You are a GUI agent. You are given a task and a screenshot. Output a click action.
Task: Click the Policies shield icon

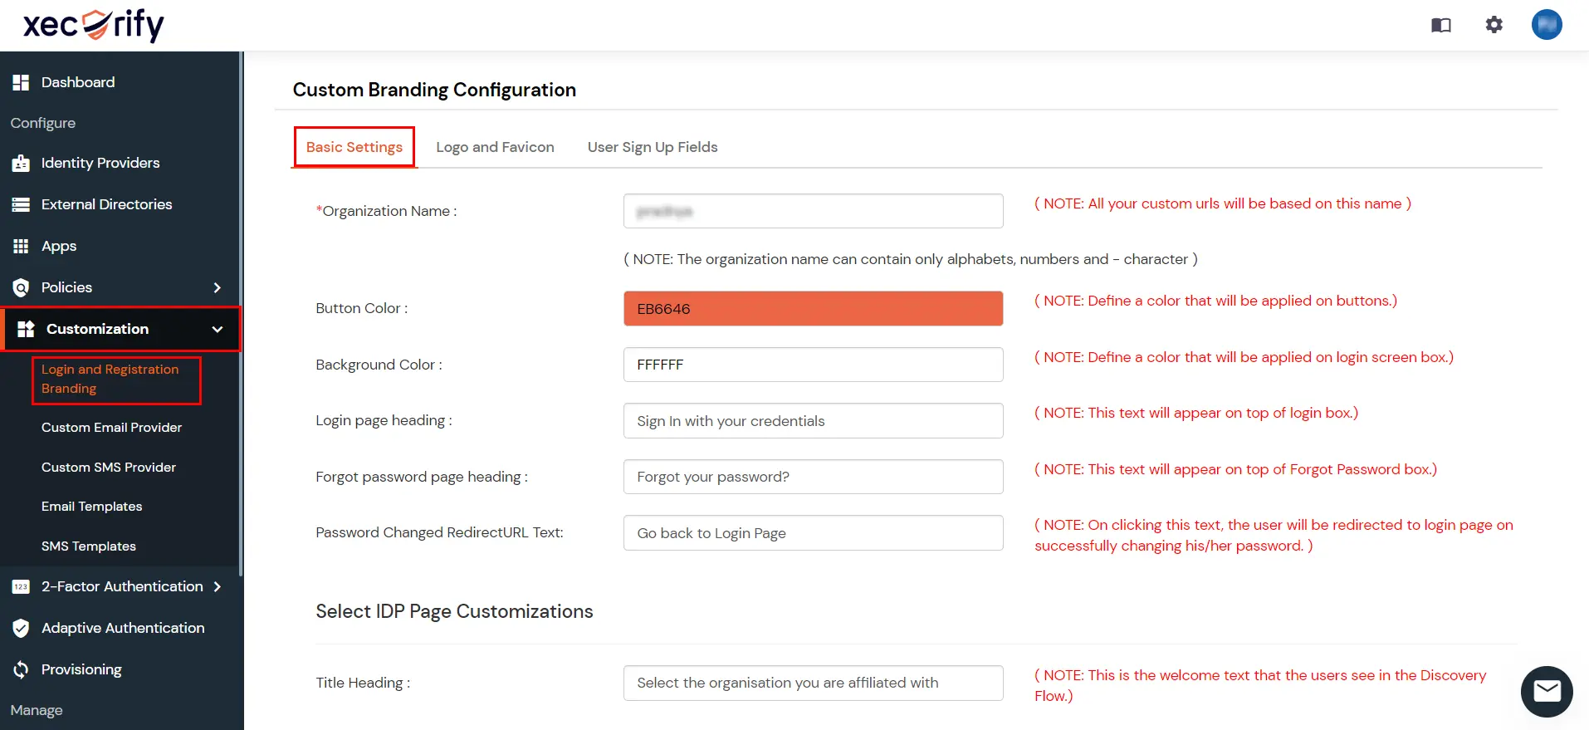(21, 287)
